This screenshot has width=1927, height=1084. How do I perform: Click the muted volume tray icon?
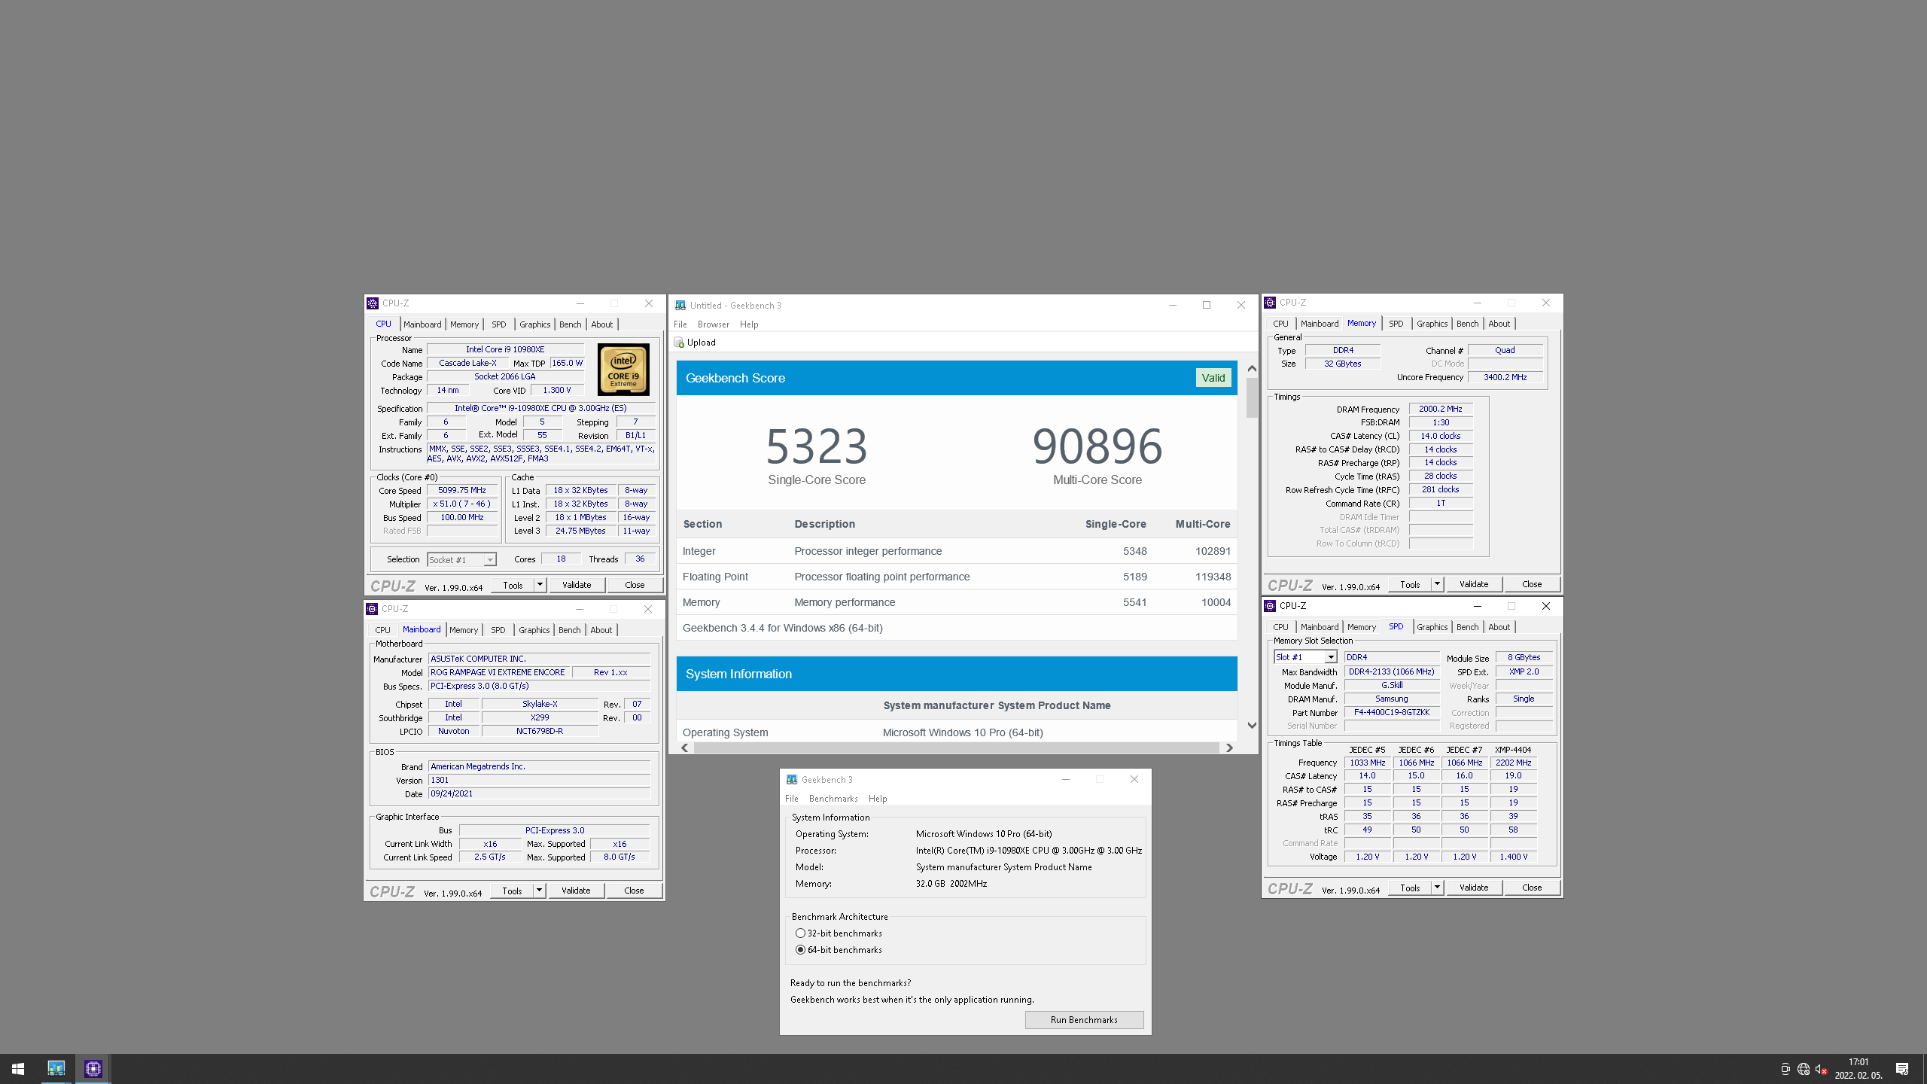point(1821,1069)
